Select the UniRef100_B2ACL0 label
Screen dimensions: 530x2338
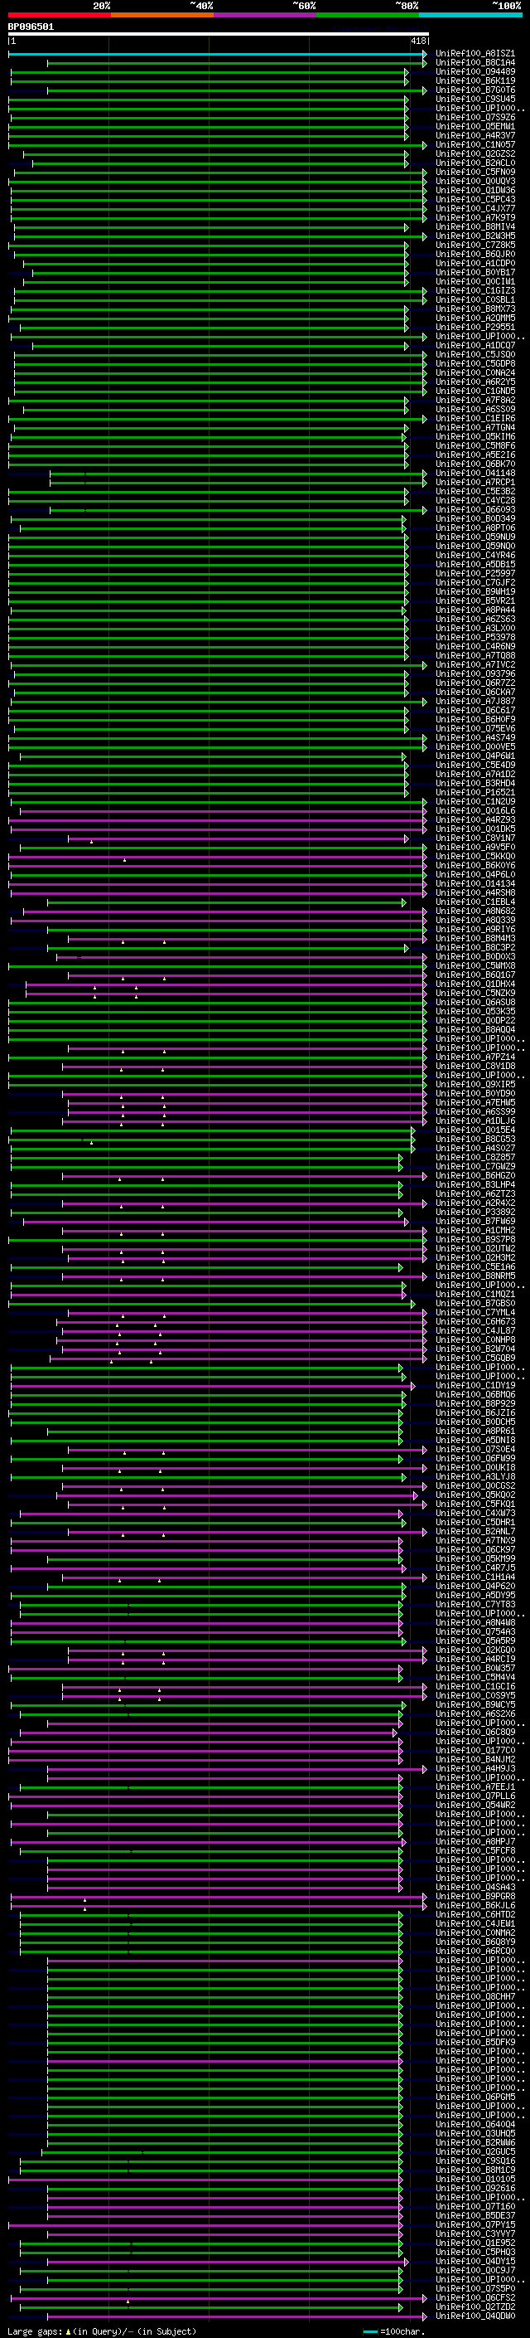tap(475, 163)
